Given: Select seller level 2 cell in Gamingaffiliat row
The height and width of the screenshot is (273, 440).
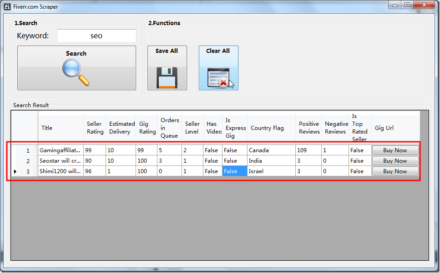Looking at the screenshot, I should pyautogui.click(x=192, y=150).
